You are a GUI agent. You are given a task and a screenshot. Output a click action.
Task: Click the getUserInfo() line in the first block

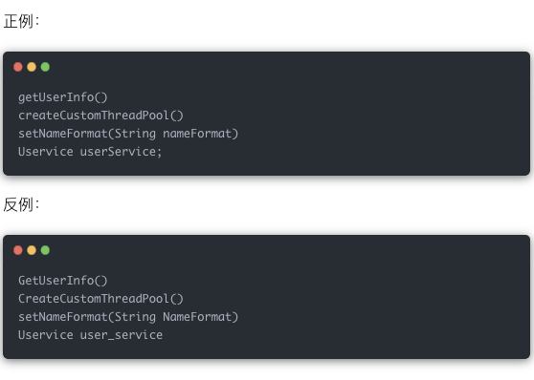coord(63,97)
